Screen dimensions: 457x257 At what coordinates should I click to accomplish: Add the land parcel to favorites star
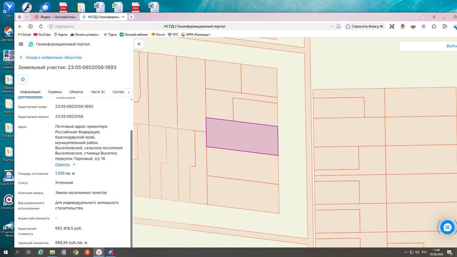tap(23, 79)
